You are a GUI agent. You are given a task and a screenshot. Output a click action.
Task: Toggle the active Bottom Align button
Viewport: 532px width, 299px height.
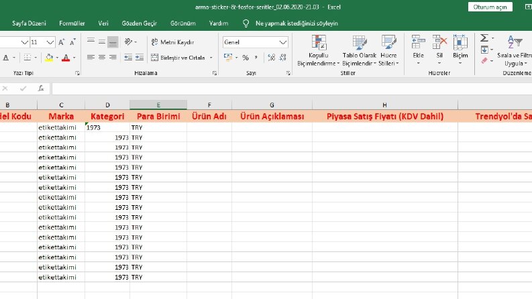tap(113, 42)
